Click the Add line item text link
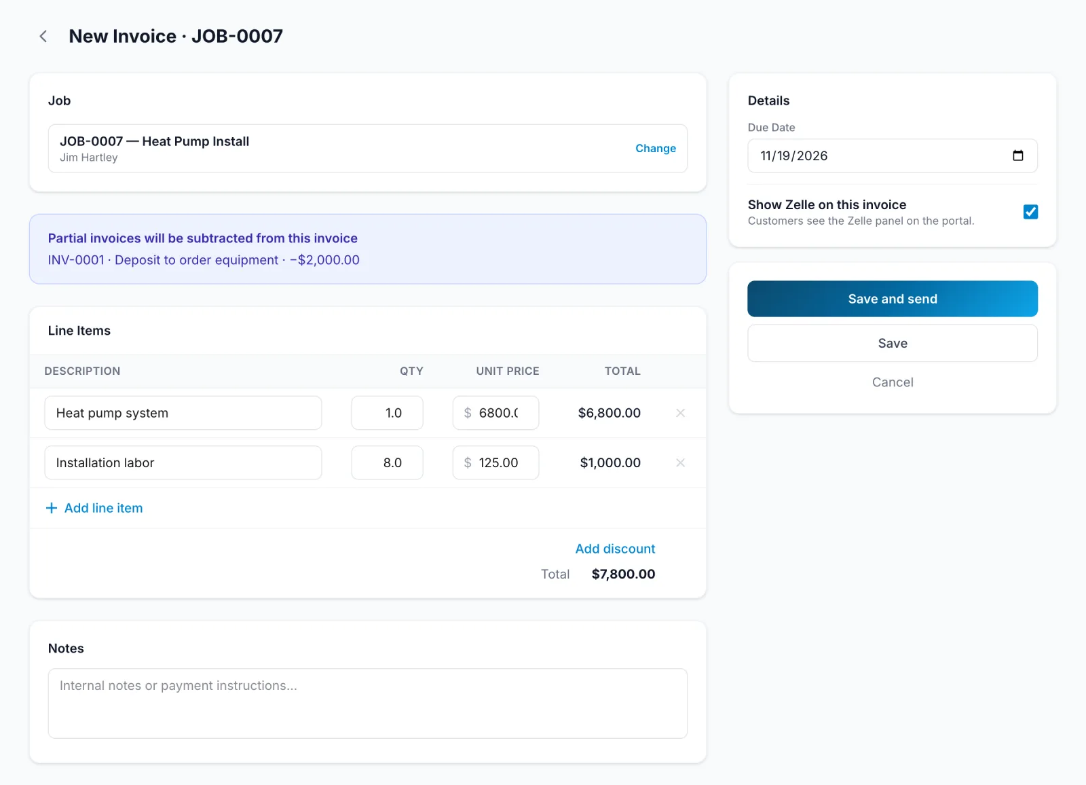 [x=103, y=508]
